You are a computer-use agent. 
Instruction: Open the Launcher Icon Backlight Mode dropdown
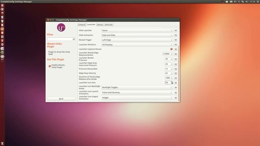137,88
